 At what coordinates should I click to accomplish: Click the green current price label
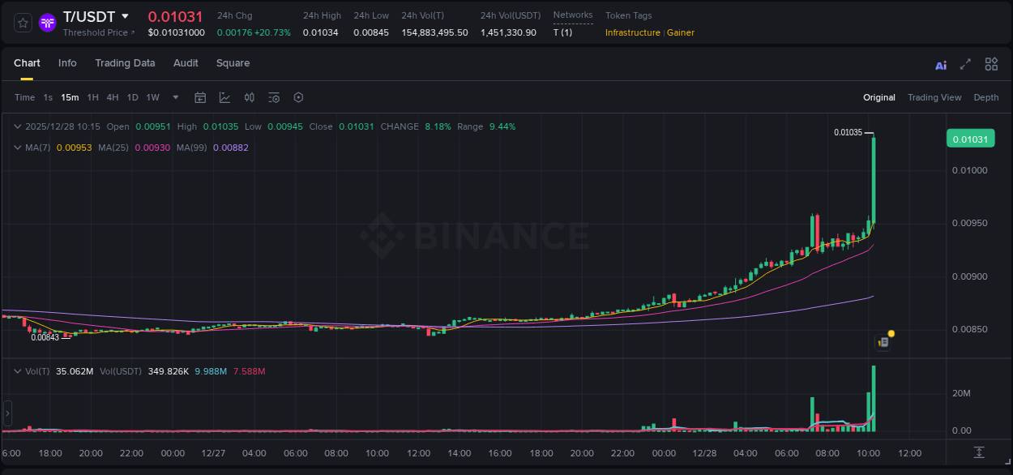(x=970, y=138)
